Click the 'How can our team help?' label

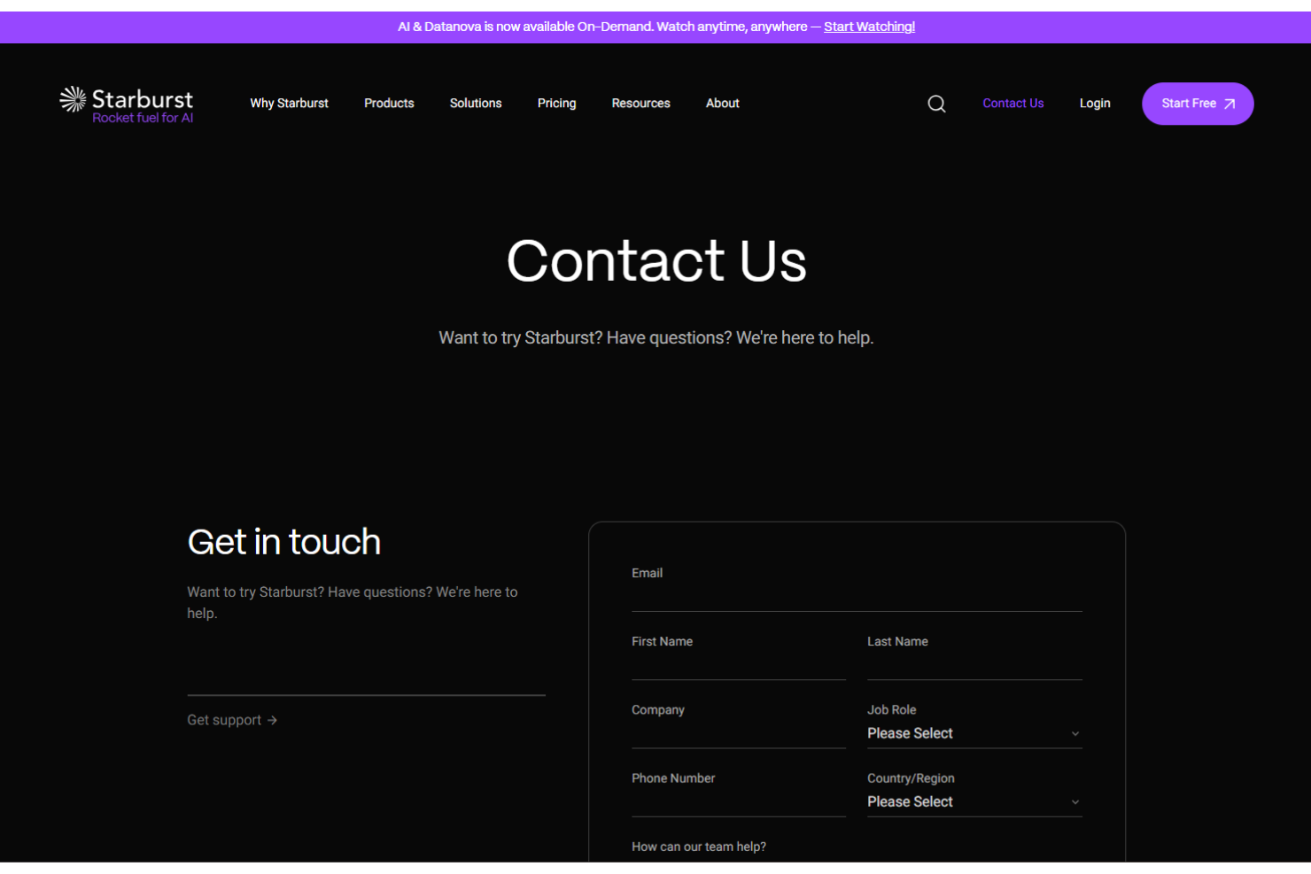tap(699, 847)
